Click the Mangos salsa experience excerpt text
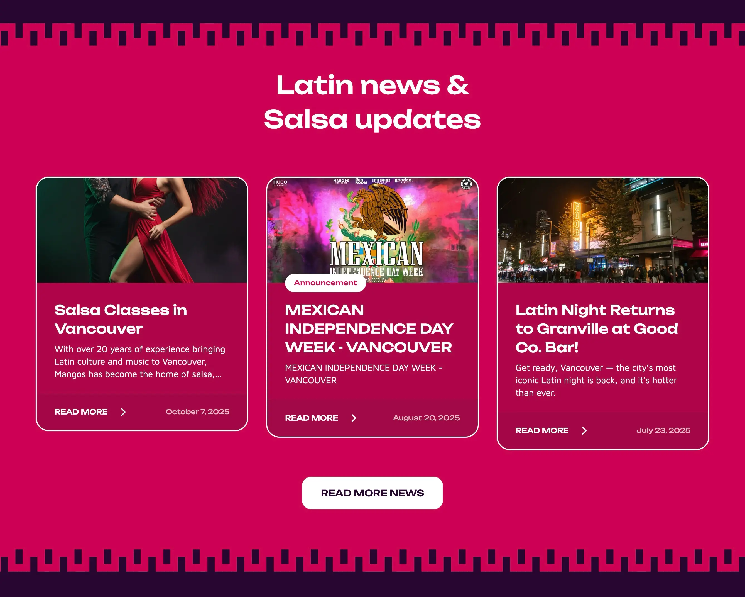Screen dimensions: 745x597 pyautogui.click(x=139, y=362)
